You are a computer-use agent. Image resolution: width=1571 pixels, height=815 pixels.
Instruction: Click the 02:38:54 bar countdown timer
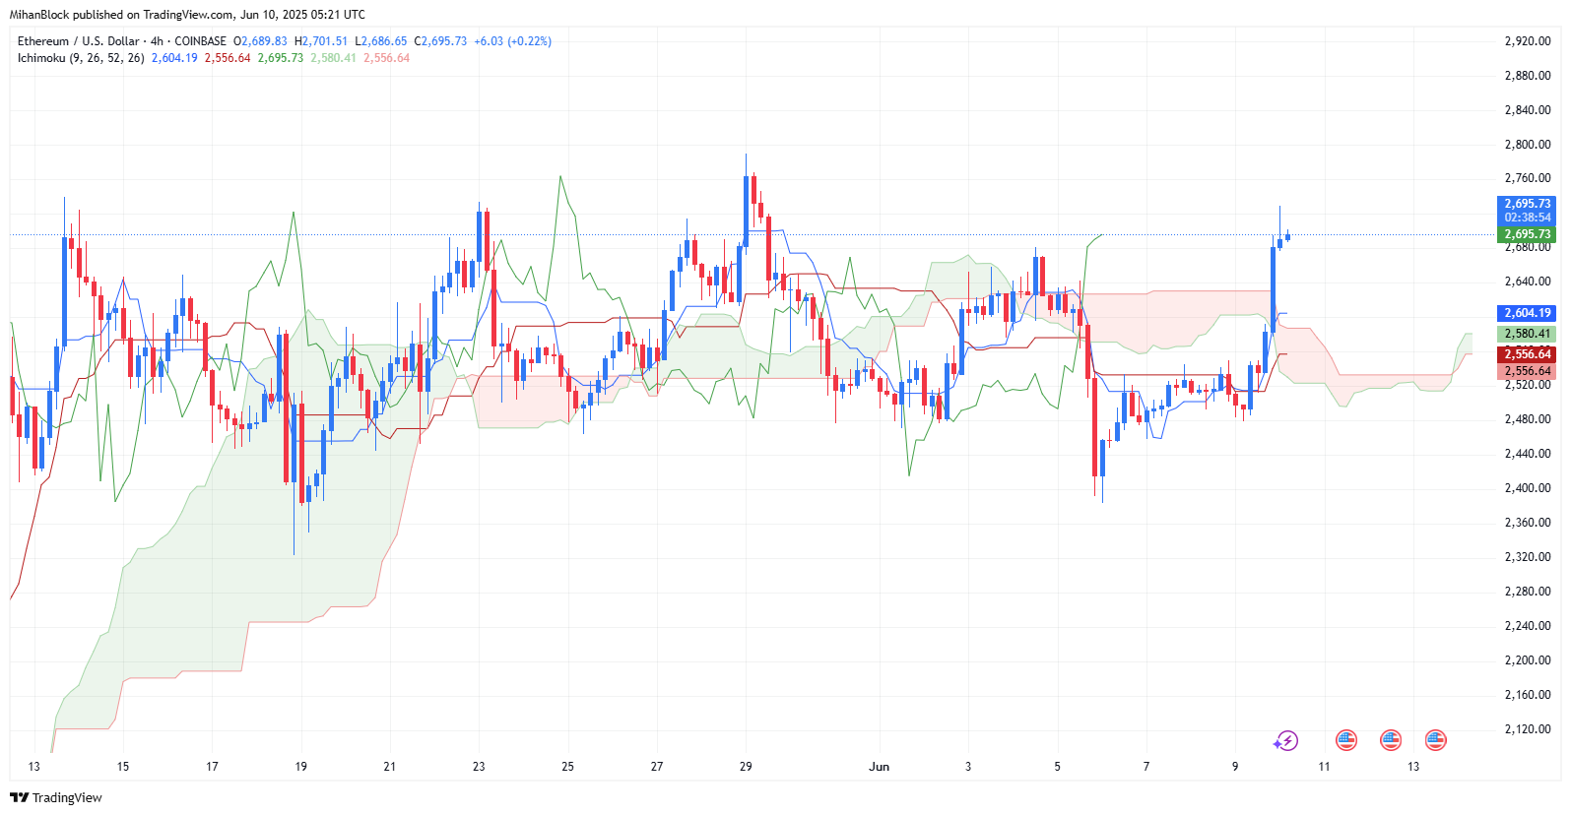coord(1527,218)
